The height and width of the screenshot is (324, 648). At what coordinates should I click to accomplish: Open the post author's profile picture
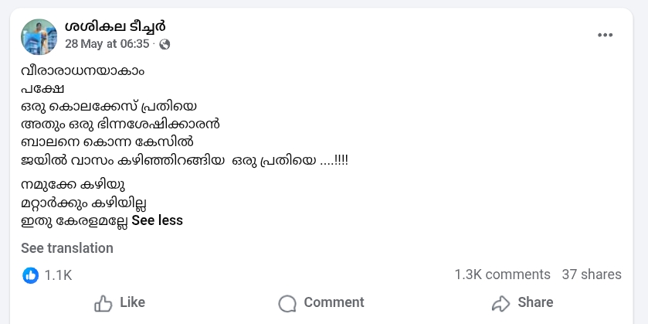coord(39,37)
